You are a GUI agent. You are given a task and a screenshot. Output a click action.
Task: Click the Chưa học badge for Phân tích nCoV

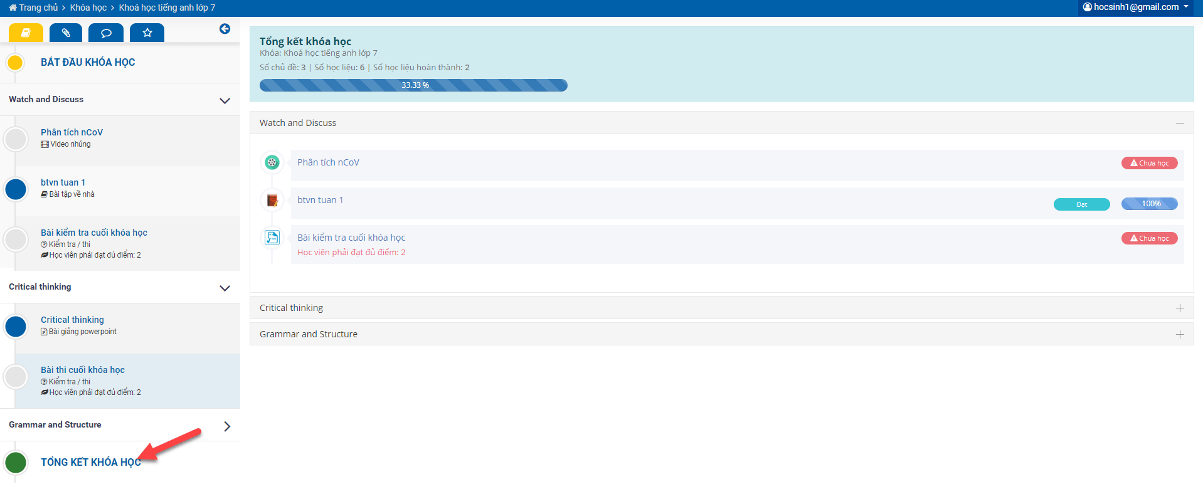click(1149, 163)
